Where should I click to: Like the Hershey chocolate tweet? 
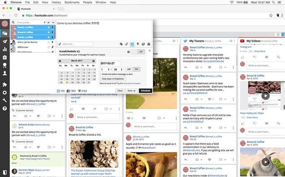(210, 67)
